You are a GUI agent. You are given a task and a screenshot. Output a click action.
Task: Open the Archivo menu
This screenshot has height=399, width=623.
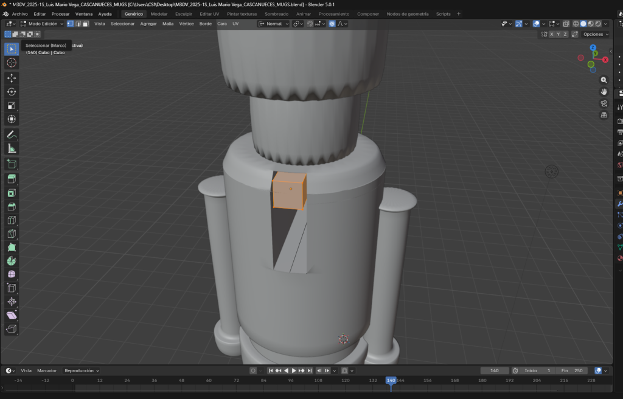point(19,13)
